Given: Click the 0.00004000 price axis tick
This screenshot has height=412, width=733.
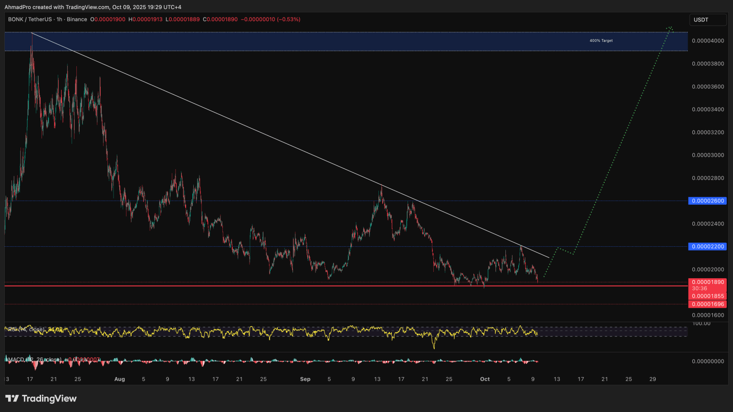Looking at the screenshot, I should [x=708, y=41].
